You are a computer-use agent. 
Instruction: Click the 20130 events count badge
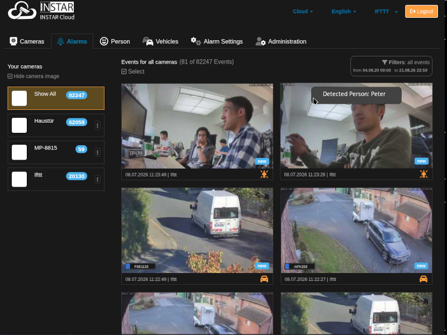tap(77, 176)
